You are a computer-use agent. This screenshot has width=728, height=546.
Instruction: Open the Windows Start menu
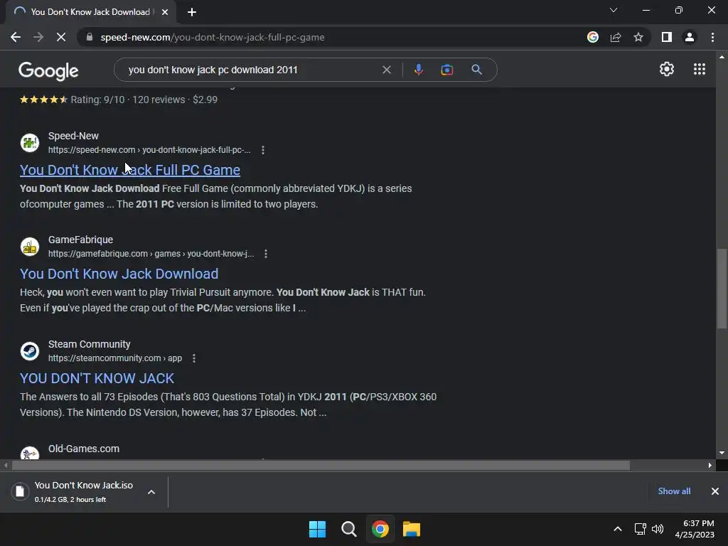pos(317,529)
